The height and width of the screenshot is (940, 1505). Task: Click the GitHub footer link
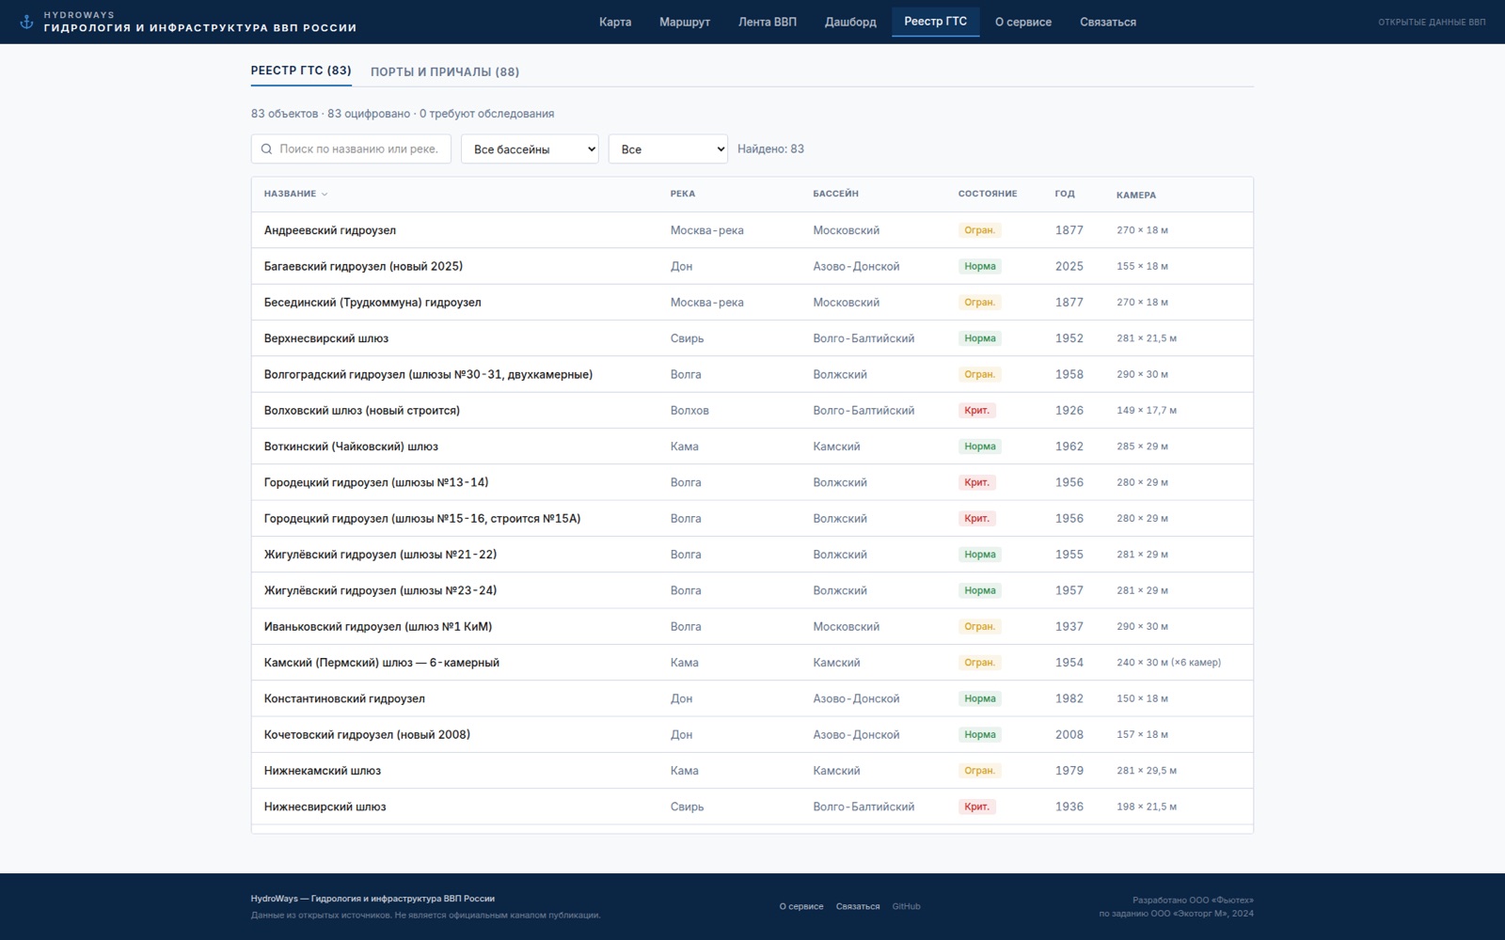click(906, 906)
